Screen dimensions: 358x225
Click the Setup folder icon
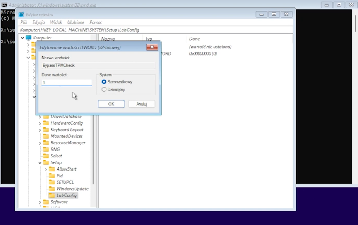(46, 162)
